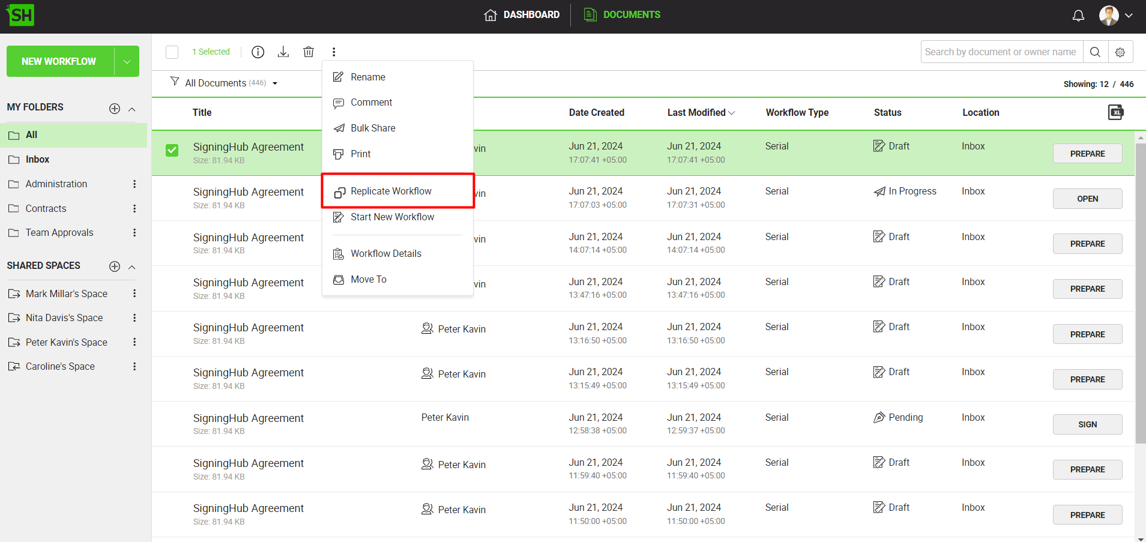Image resolution: width=1146 pixels, height=542 pixels.
Task: Open the user profile menu
Action: [1116, 16]
